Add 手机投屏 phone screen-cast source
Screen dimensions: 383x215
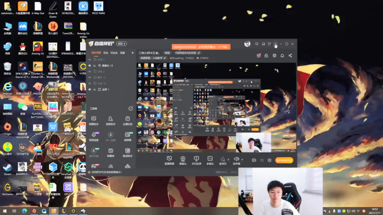click(196, 161)
